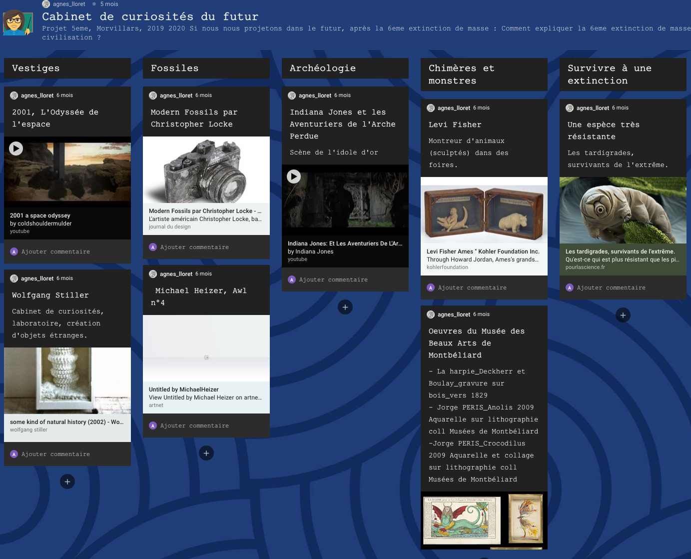
Task: Click author avatar on Indiana Jones post
Action: pyautogui.click(x=292, y=95)
